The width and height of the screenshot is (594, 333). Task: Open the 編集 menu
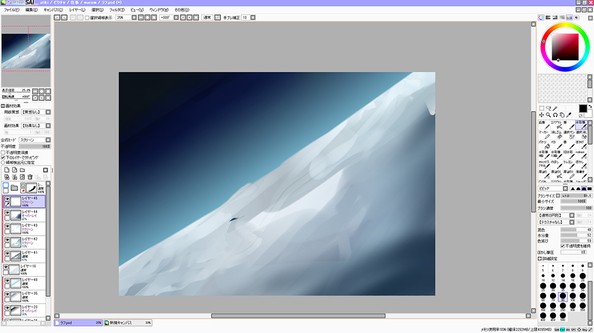point(31,10)
